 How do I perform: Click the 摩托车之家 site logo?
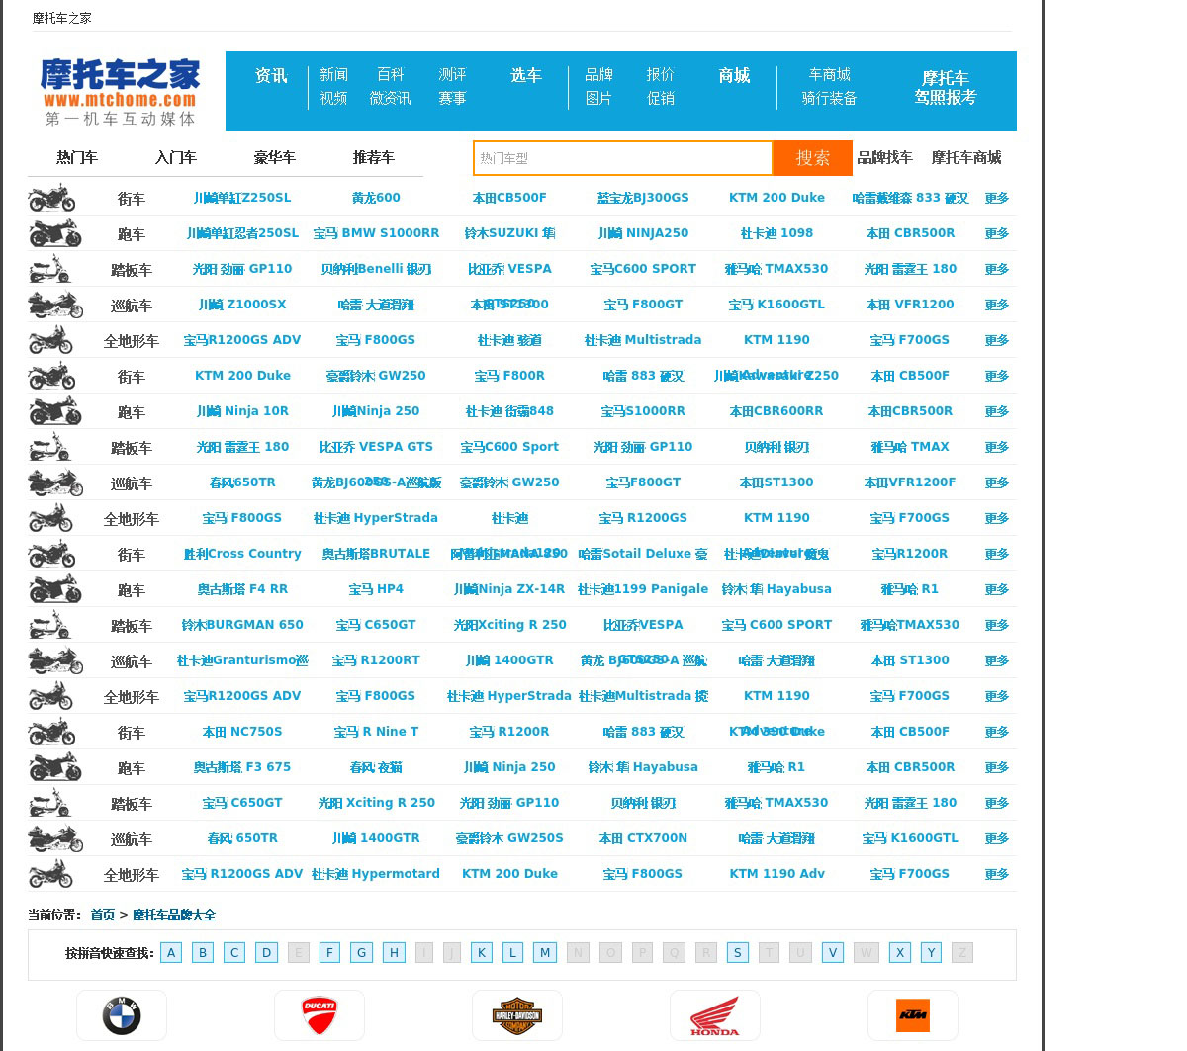coord(120,91)
